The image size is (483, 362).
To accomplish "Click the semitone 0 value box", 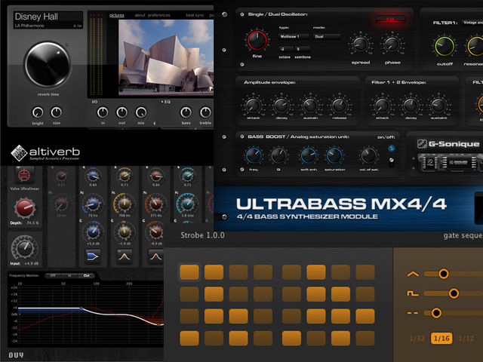I will [x=303, y=49].
